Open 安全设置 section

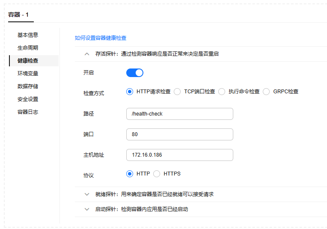click(28, 99)
